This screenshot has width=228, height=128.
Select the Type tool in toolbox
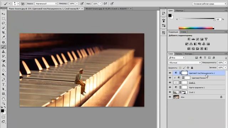[x=3, y=84]
